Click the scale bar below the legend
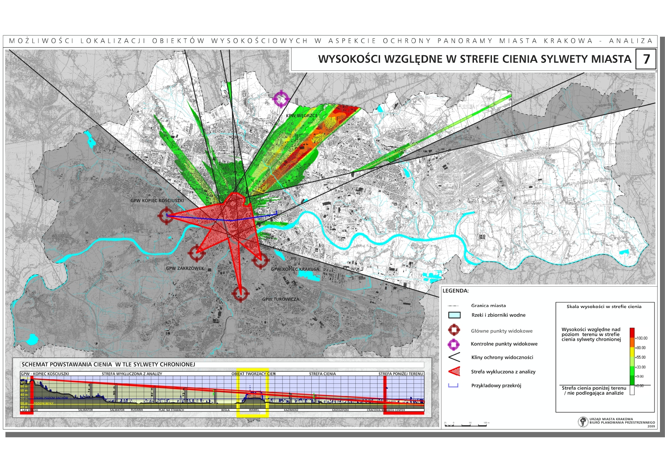Screen dimensions: 665x470 click(465, 425)
